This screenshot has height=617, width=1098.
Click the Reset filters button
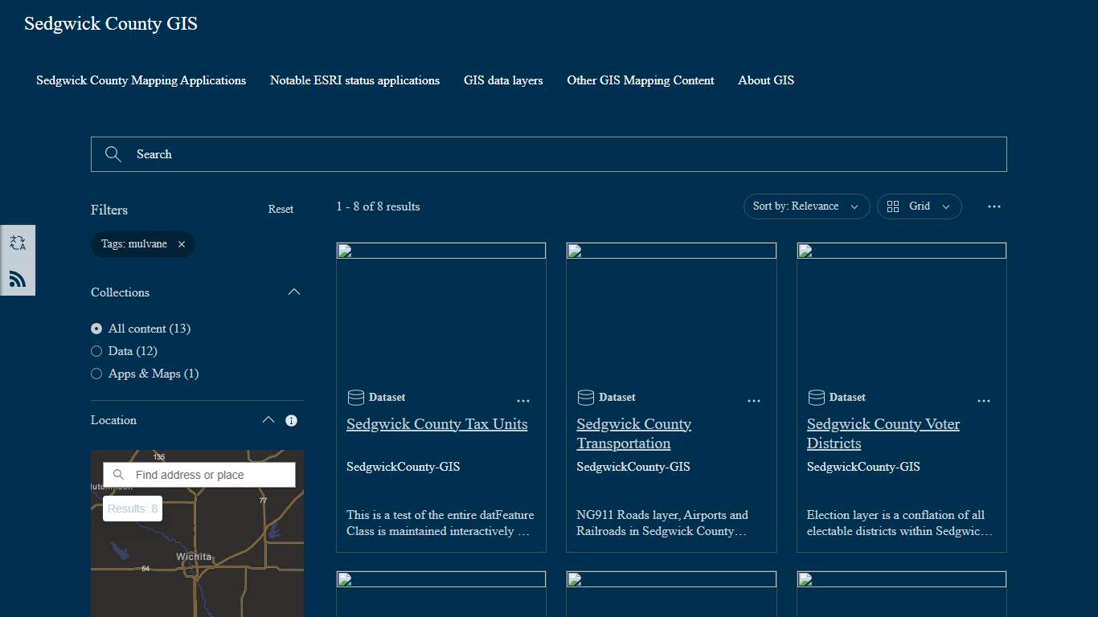coord(281,209)
